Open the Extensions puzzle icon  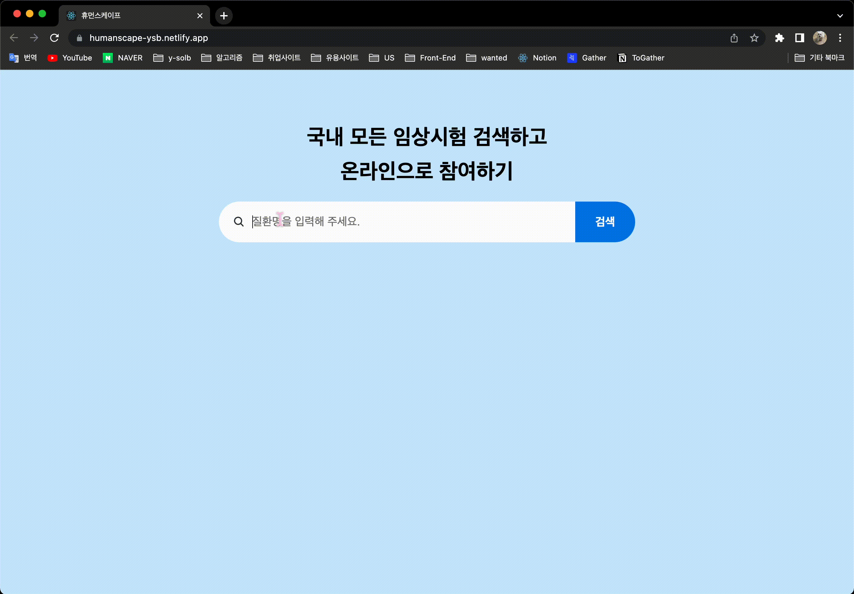(x=779, y=38)
